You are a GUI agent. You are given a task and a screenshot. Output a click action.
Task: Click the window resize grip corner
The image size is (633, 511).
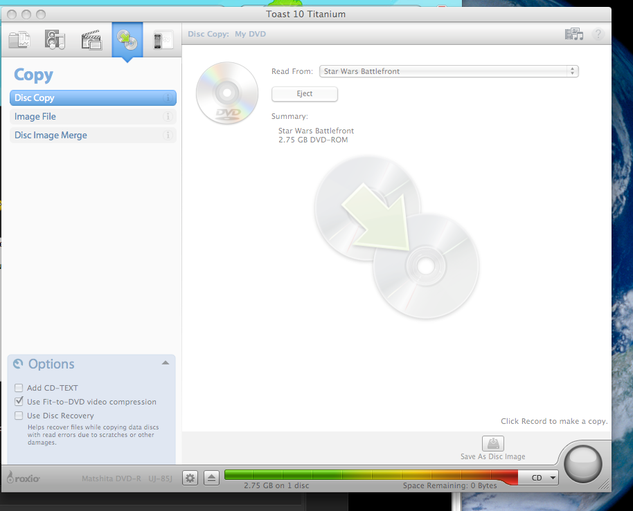click(x=605, y=485)
